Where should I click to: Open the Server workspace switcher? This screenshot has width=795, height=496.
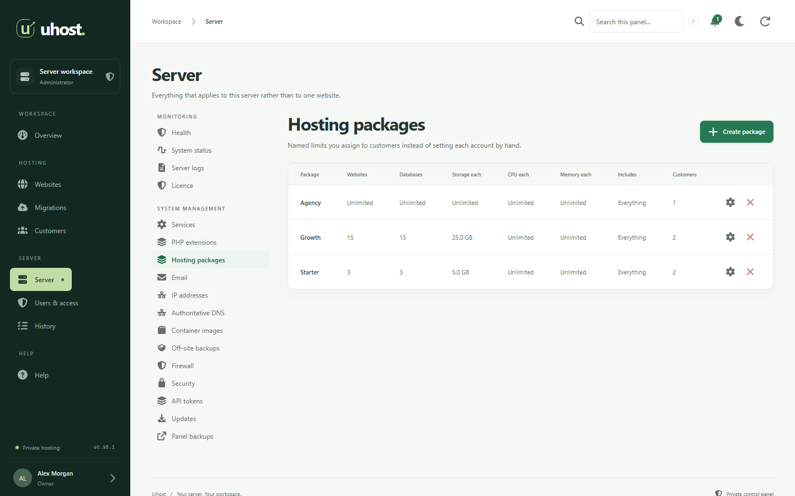click(65, 77)
